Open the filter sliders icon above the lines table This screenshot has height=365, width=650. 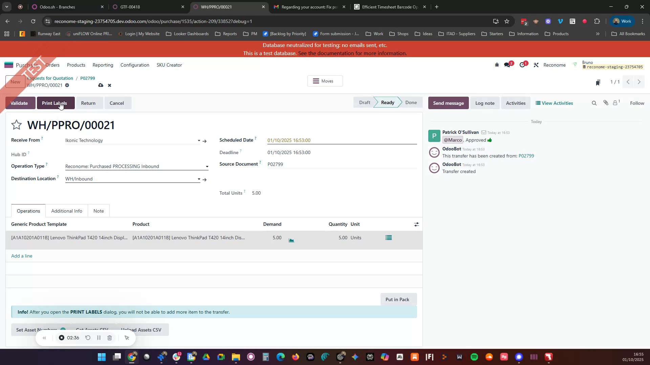click(x=416, y=224)
